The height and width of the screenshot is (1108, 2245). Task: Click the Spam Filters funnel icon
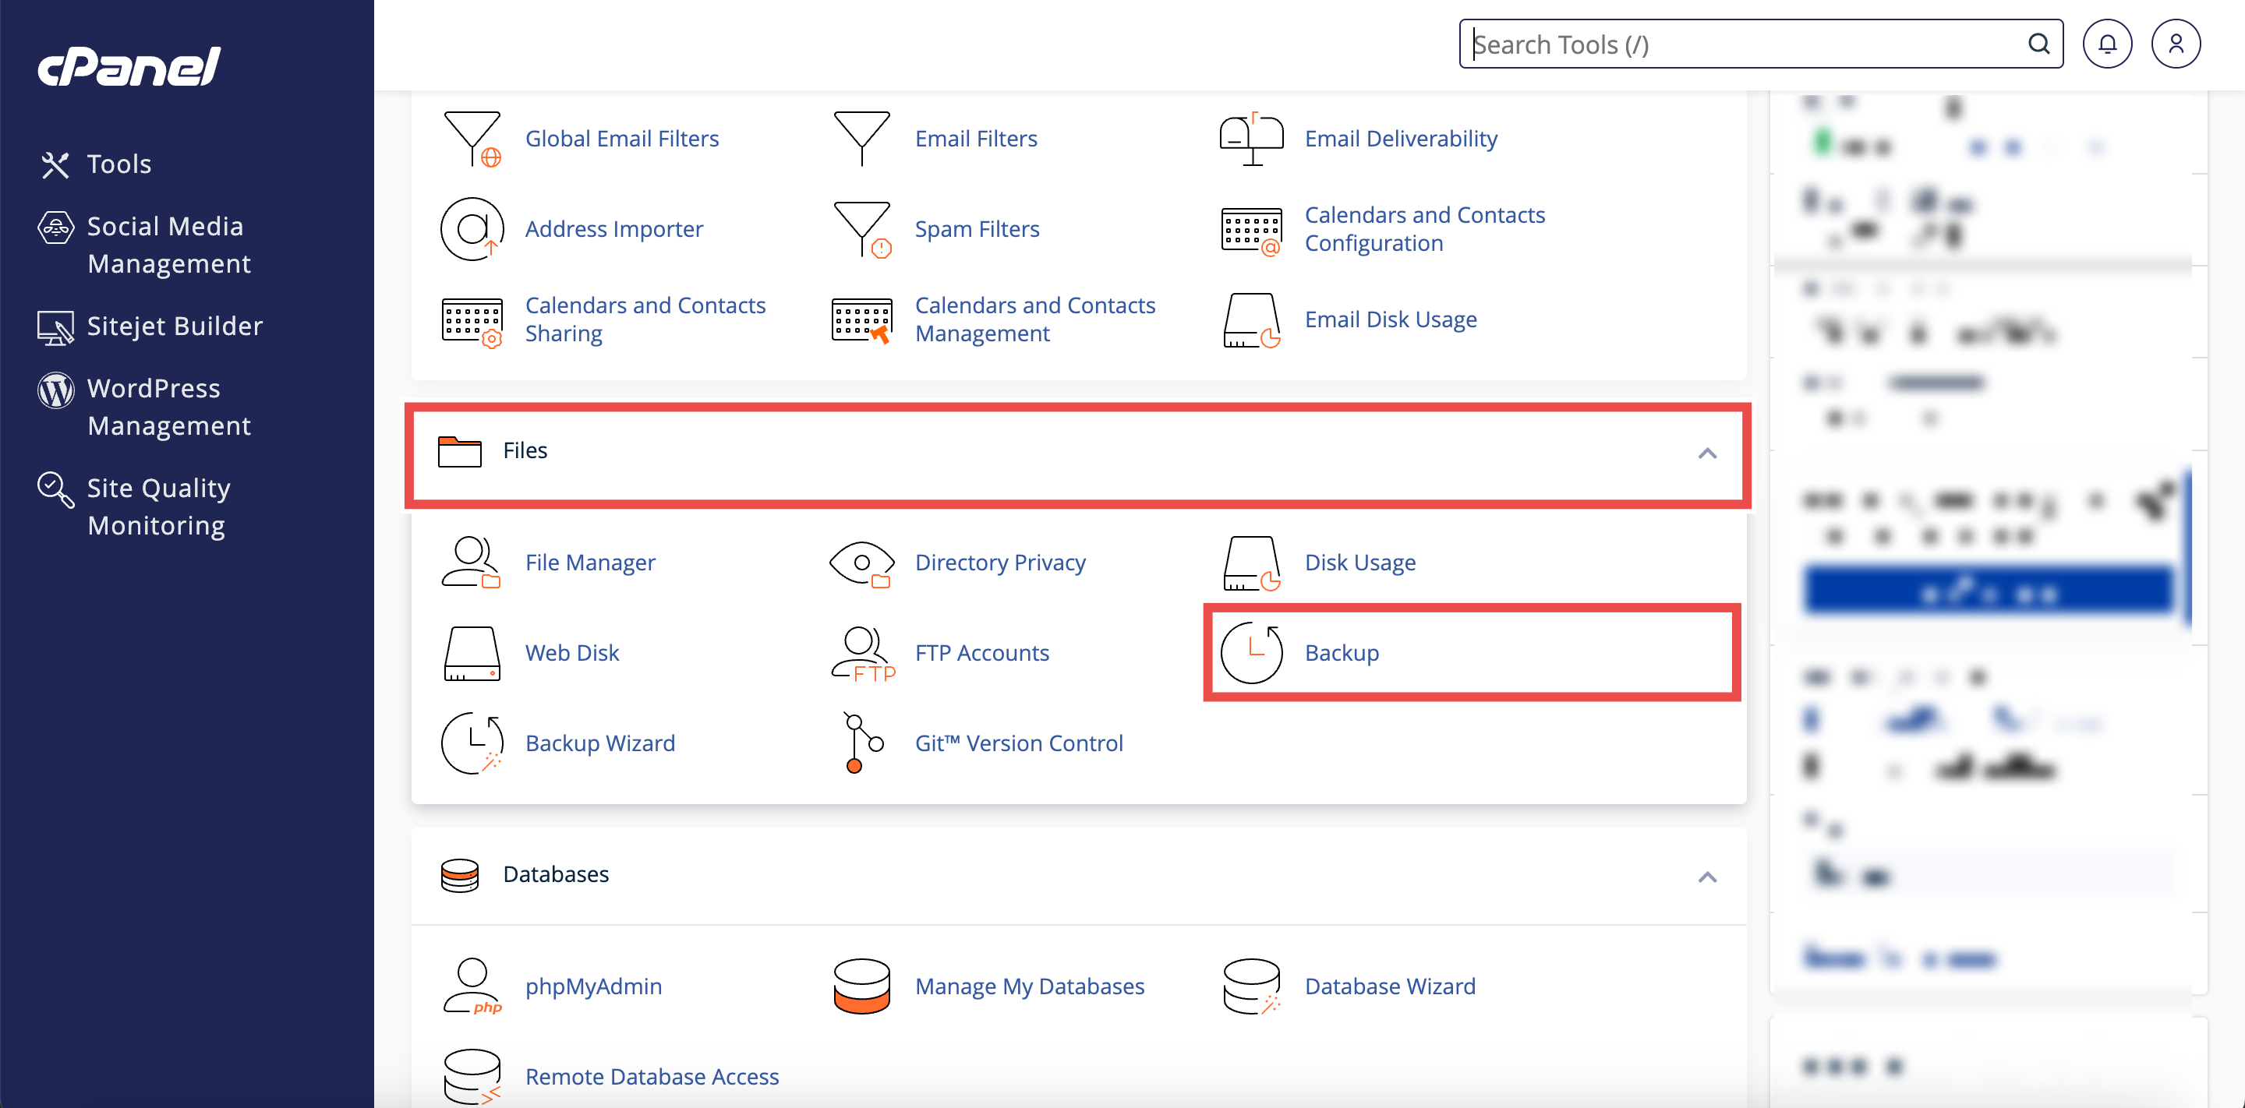(862, 229)
